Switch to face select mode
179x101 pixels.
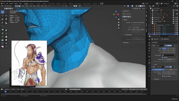click(20, 6)
